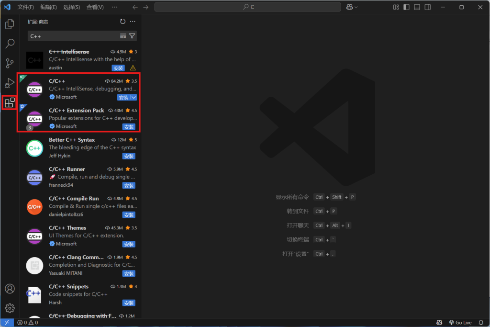Viewport: 490px width, 327px height.
Task: Show errors and warnings in status bar
Action: (x=28, y=322)
